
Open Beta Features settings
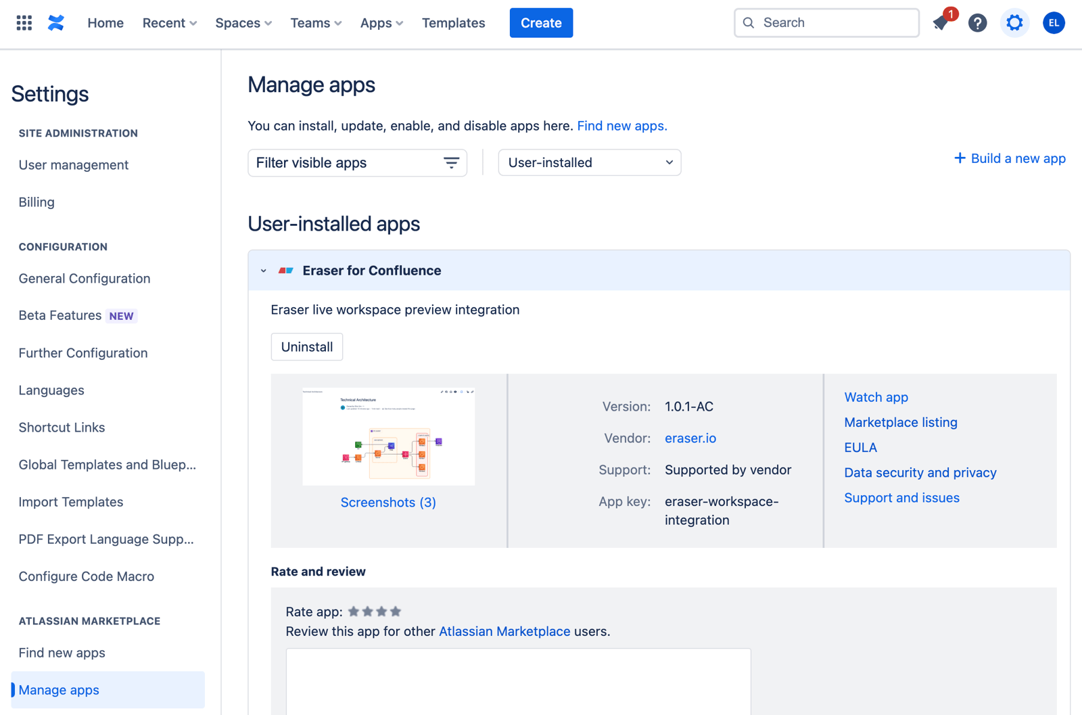click(78, 316)
